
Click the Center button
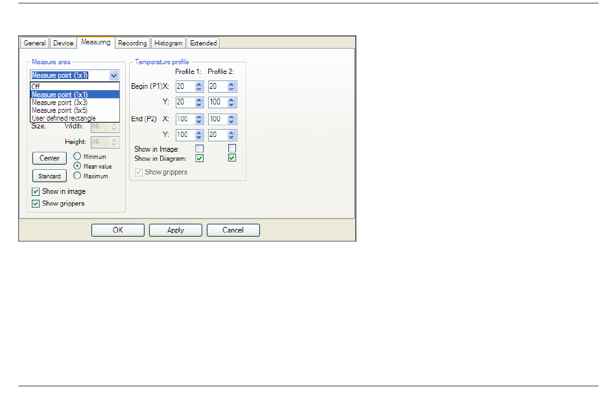tap(49, 158)
